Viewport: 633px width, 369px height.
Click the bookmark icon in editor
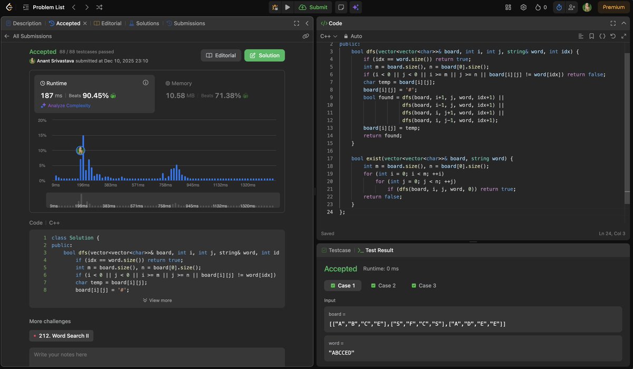[x=592, y=36]
